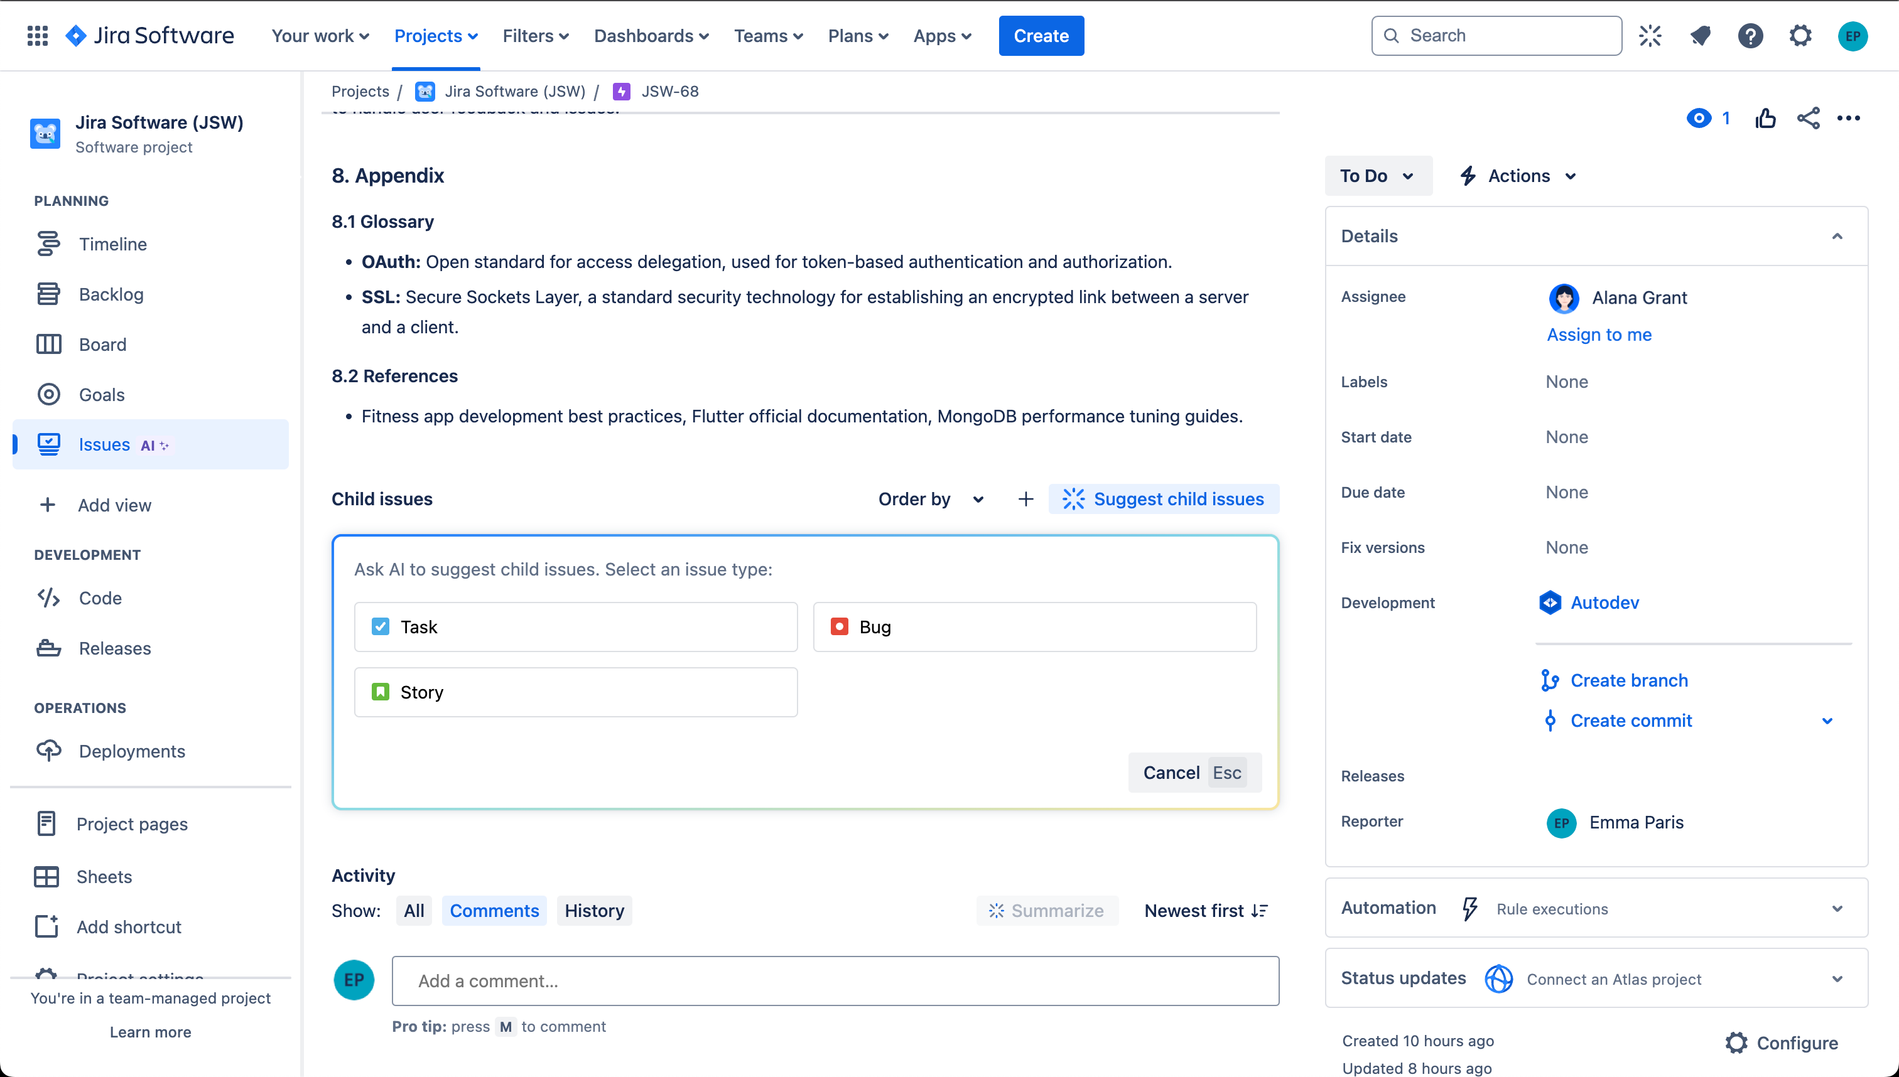Open the To Do status dropdown

[x=1378, y=176]
